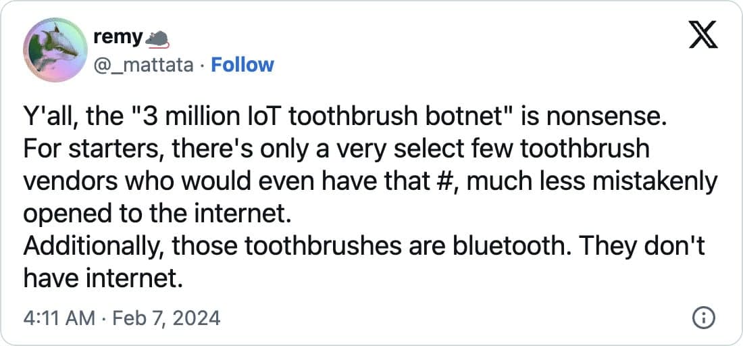Open the tweet info icon

coord(703,318)
